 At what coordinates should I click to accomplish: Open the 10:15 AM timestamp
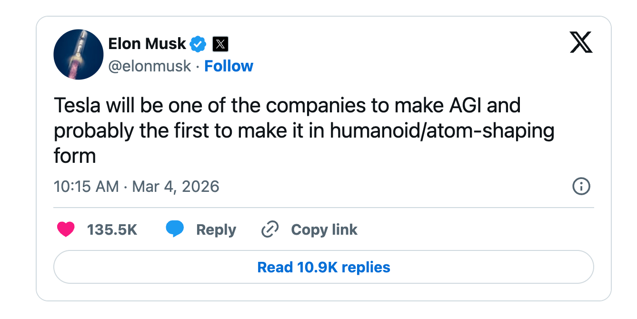86,186
